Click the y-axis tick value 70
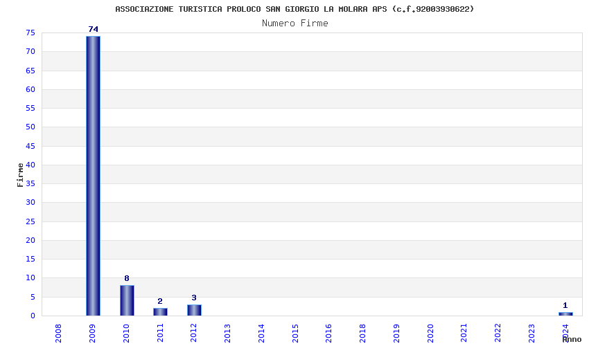Image resolution: width=589 pixels, height=346 pixels. click(x=30, y=51)
